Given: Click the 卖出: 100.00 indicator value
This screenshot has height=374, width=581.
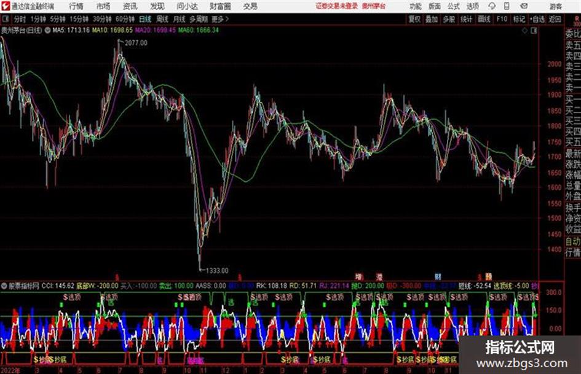Looking at the screenshot, I should tap(176, 286).
